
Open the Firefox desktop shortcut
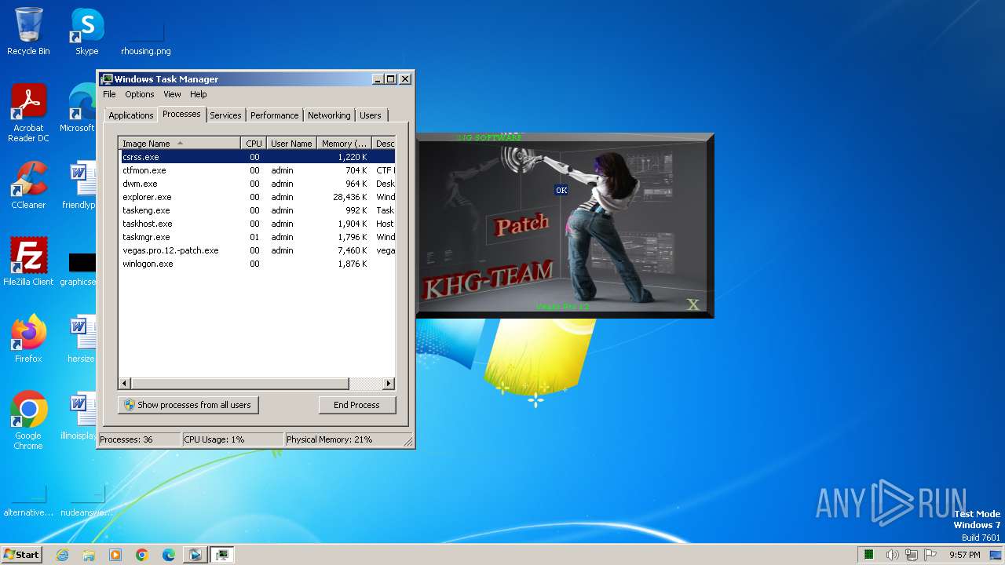click(x=28, y=339)
